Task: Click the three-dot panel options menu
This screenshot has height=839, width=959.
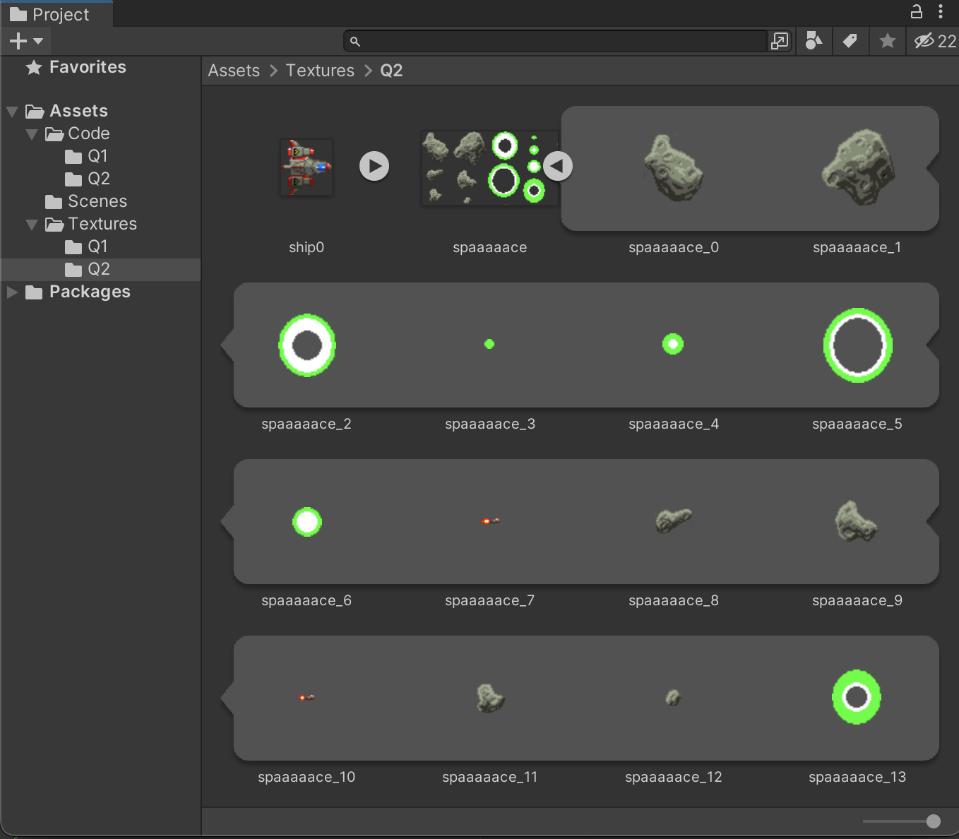Action: pos(941,11)
